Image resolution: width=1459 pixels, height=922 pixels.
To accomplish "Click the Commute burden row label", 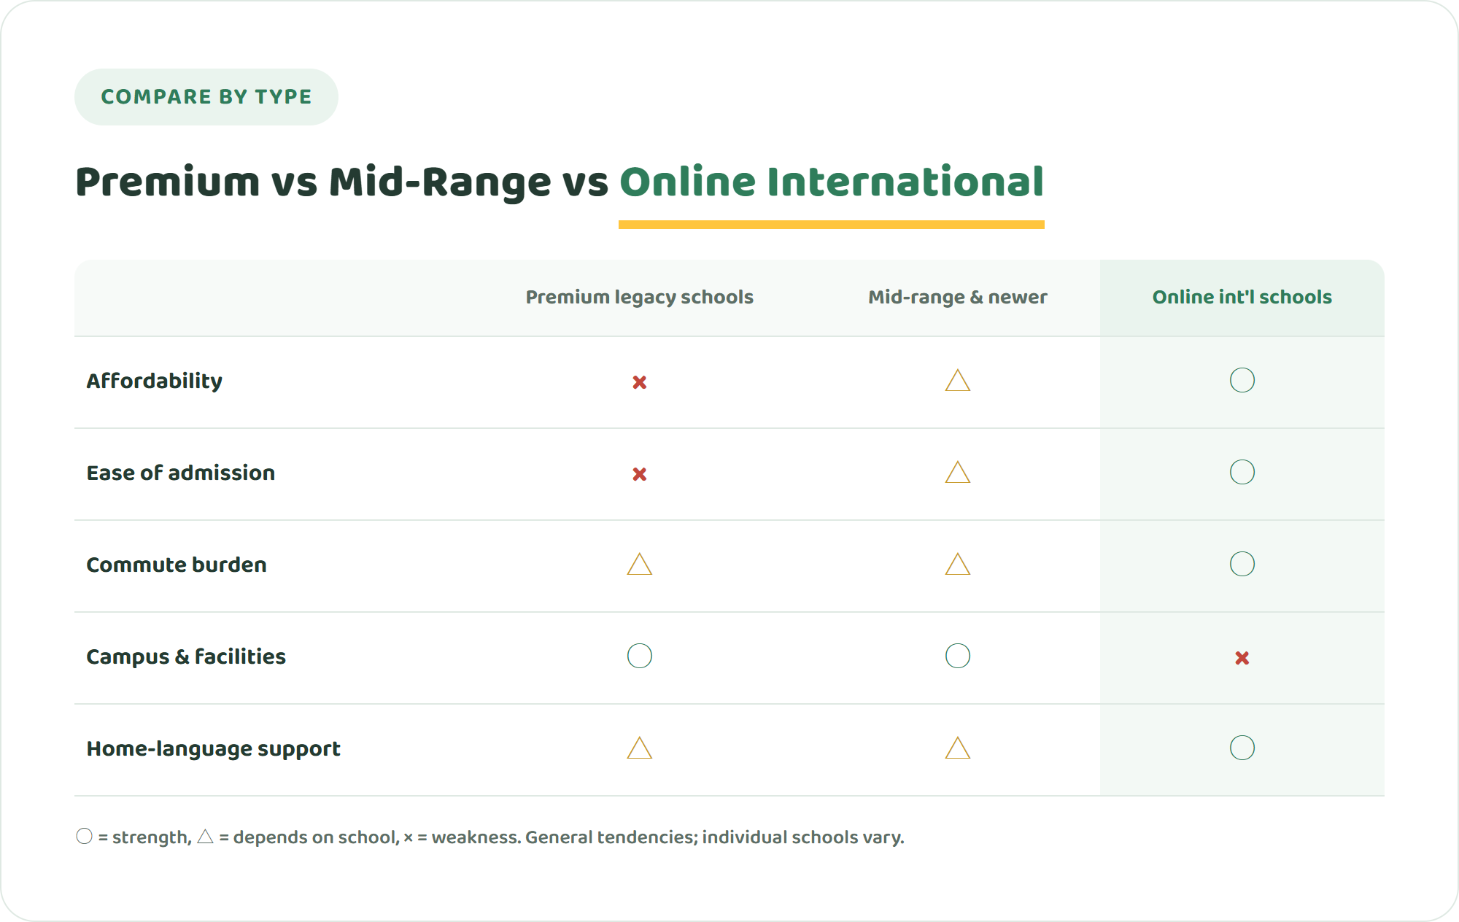I will (177, 565).
